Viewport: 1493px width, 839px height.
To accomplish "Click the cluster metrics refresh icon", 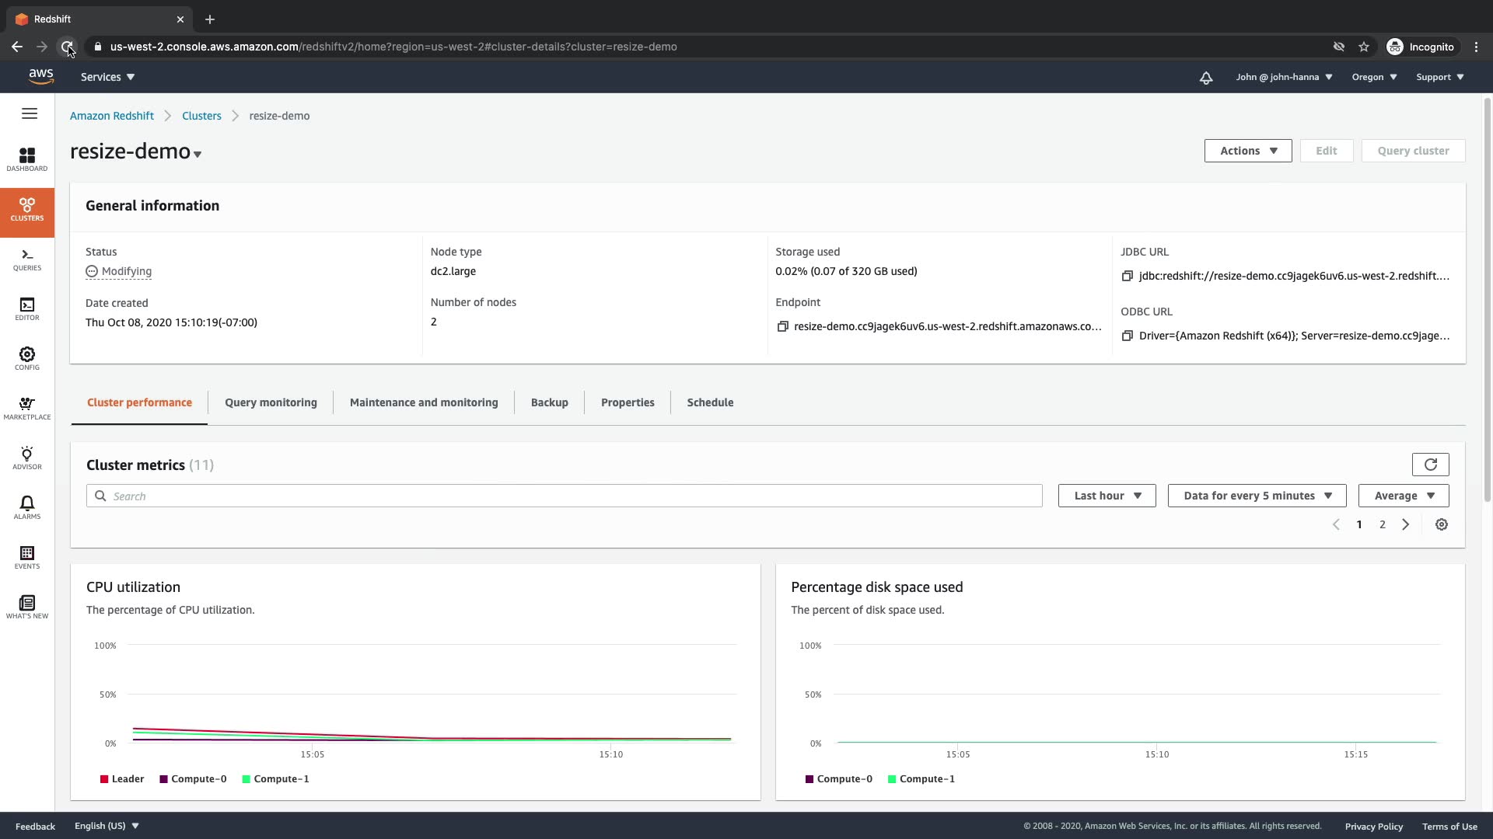I will click(1430, 465).
